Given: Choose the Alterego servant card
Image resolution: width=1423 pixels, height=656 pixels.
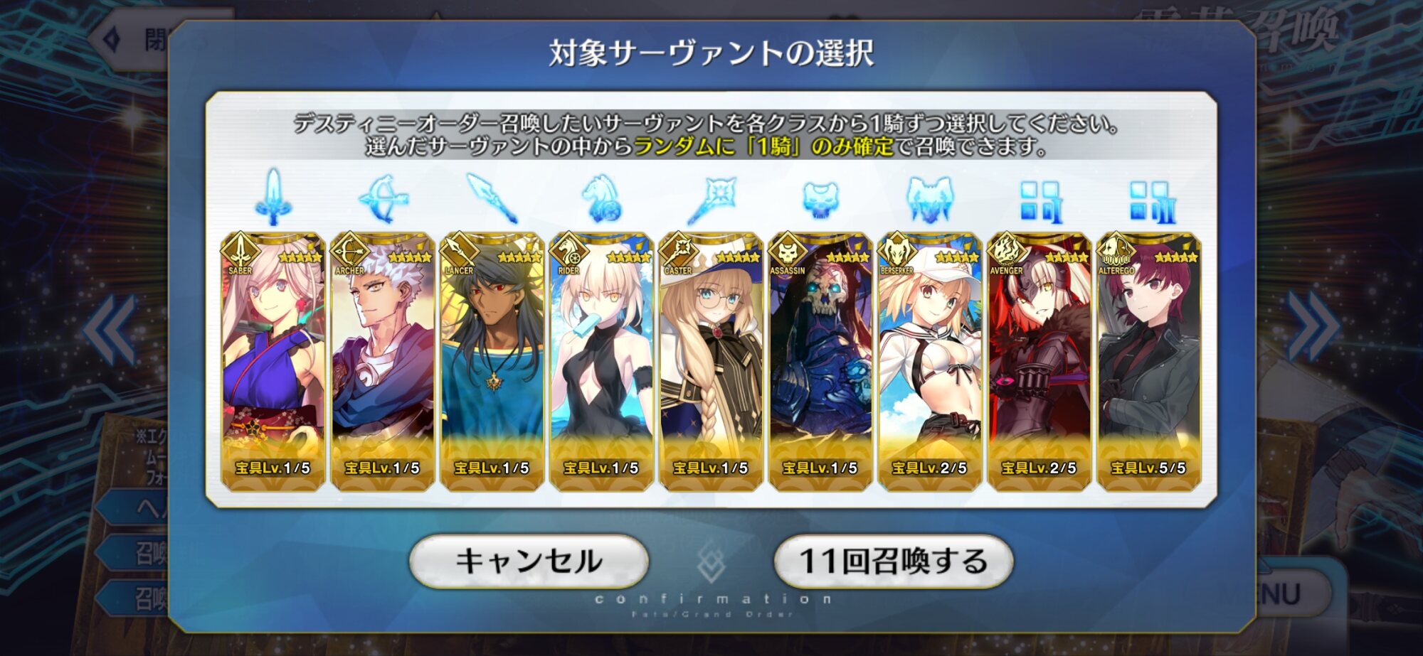Looking at the screenshot, I should coord(1148,361).
